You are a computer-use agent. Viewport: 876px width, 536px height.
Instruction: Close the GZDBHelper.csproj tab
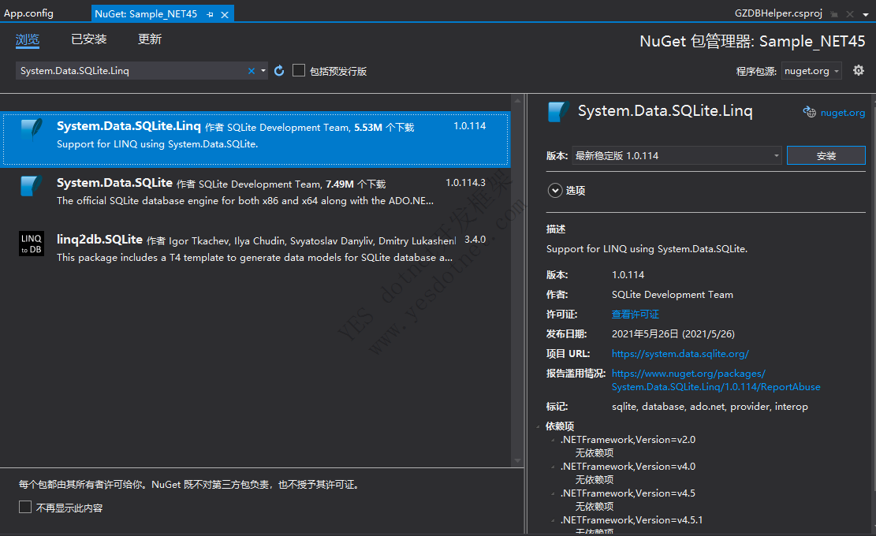click(x=850, y=14)
